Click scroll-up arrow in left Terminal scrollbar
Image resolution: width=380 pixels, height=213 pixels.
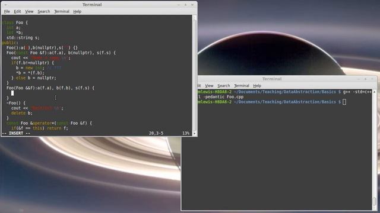(194, 17)
